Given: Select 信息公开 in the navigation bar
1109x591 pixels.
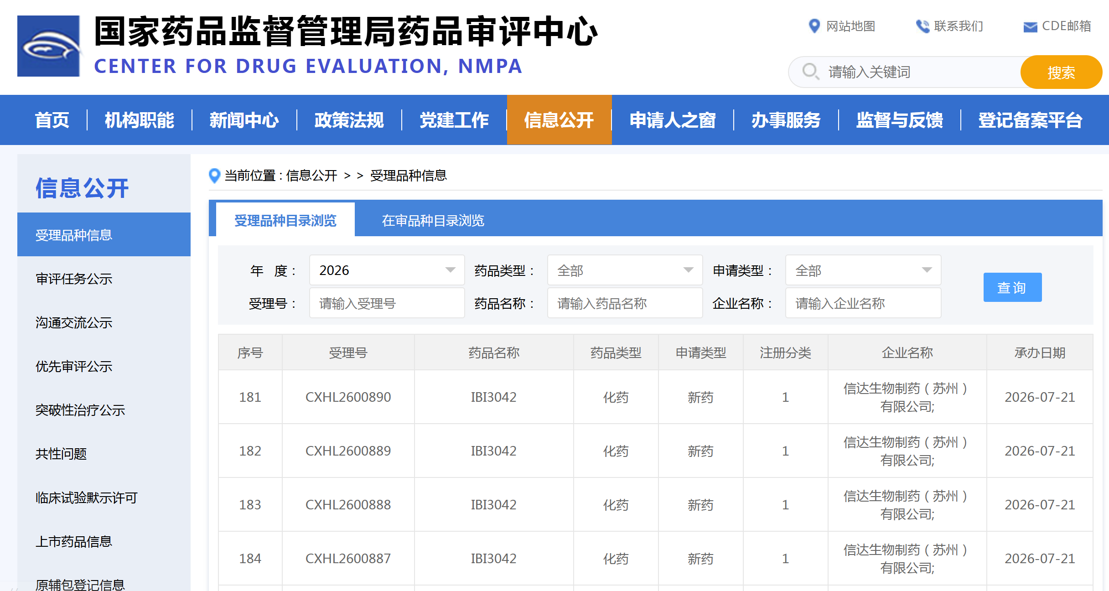Looking at the screenshot, I should [x=559, y=120].
